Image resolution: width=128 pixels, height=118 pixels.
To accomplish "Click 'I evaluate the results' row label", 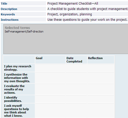I will tap(19, 89).
